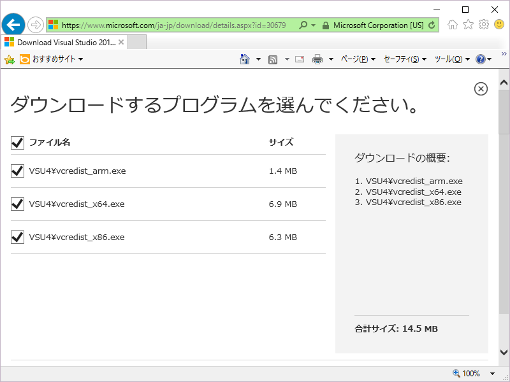This screenshot has height=382, width=510.
Task: Click the 6.9 MB size value
Action: pos(283,204)
